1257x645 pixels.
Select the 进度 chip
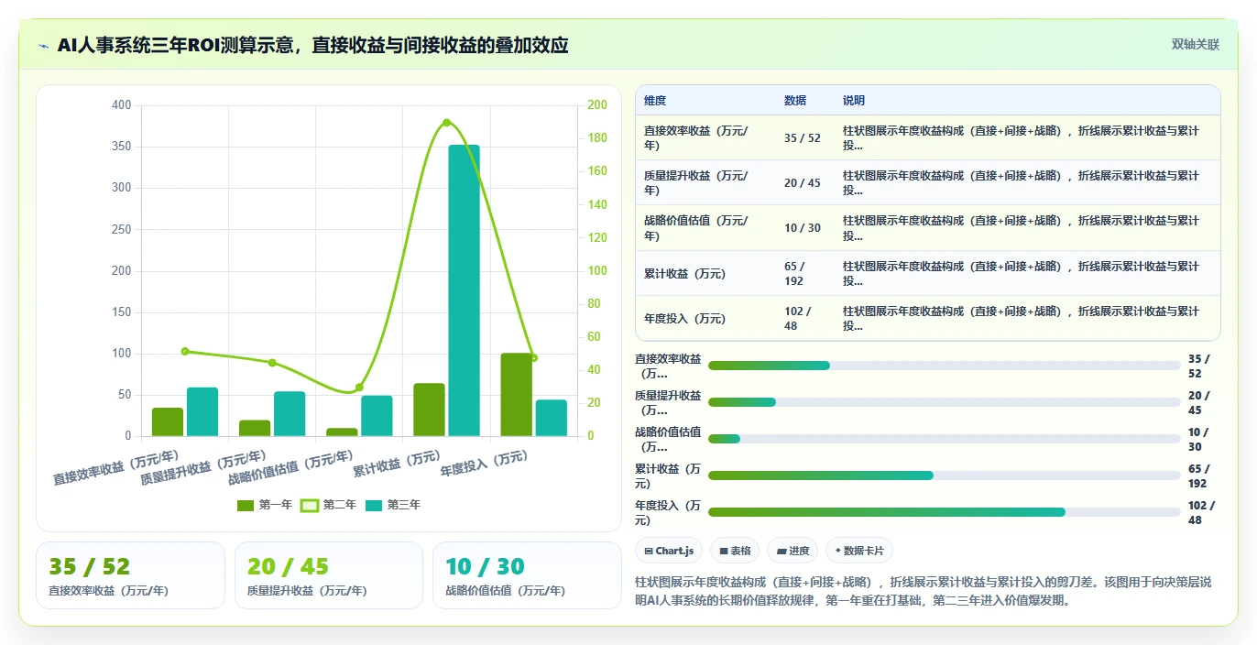pos(792,551)
